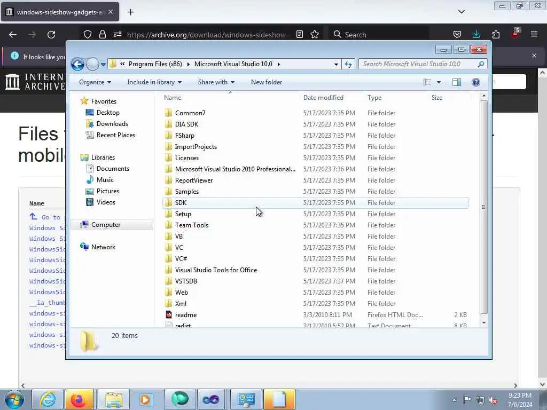Select Videos library

point(106,202)
